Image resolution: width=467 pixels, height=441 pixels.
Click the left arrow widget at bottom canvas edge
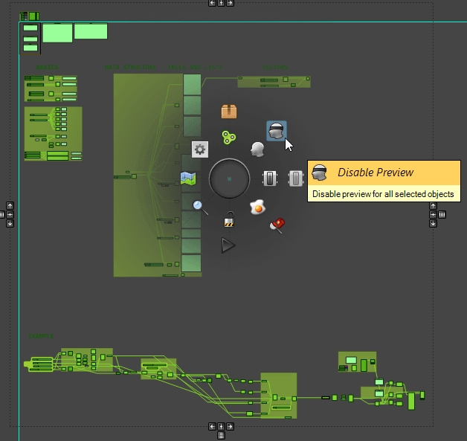[x=212, y=426]
